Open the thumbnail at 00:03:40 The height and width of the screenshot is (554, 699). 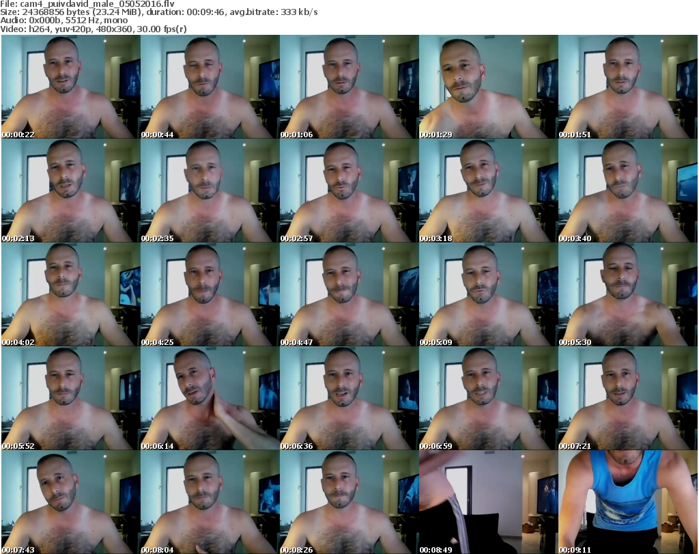pos(628,191)
